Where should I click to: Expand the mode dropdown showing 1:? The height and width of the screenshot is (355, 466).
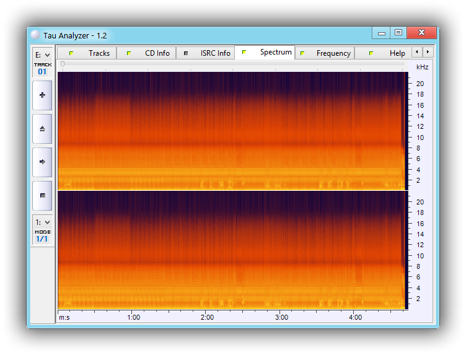click(42, 222)
